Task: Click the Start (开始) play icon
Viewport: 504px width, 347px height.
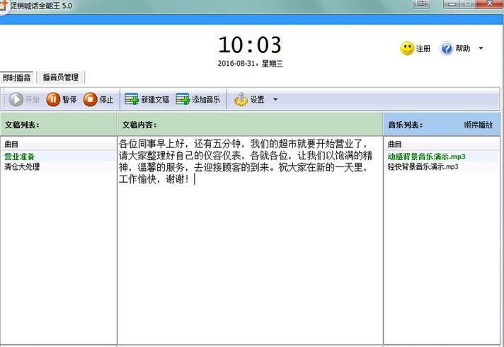Action: pyautogui.click(x=16, y=100)
